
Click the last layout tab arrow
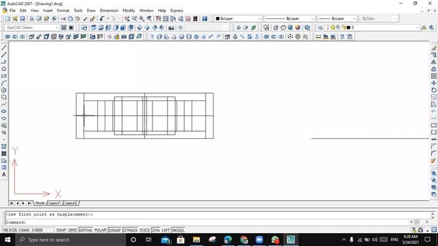(x=29, y=203)
